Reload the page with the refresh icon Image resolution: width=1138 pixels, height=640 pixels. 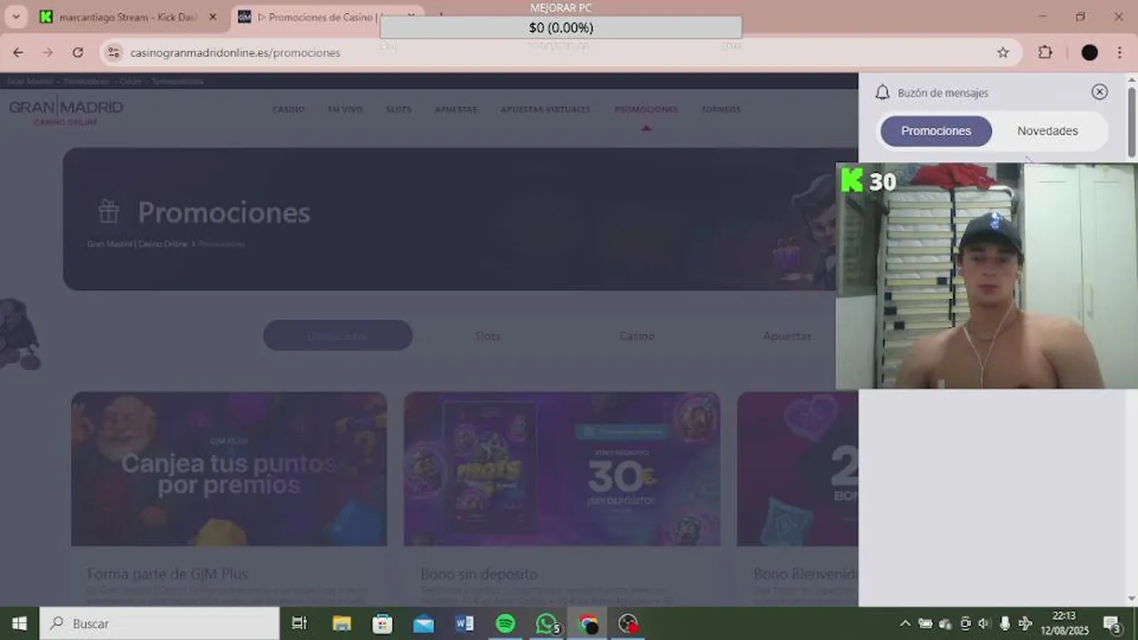77,52
